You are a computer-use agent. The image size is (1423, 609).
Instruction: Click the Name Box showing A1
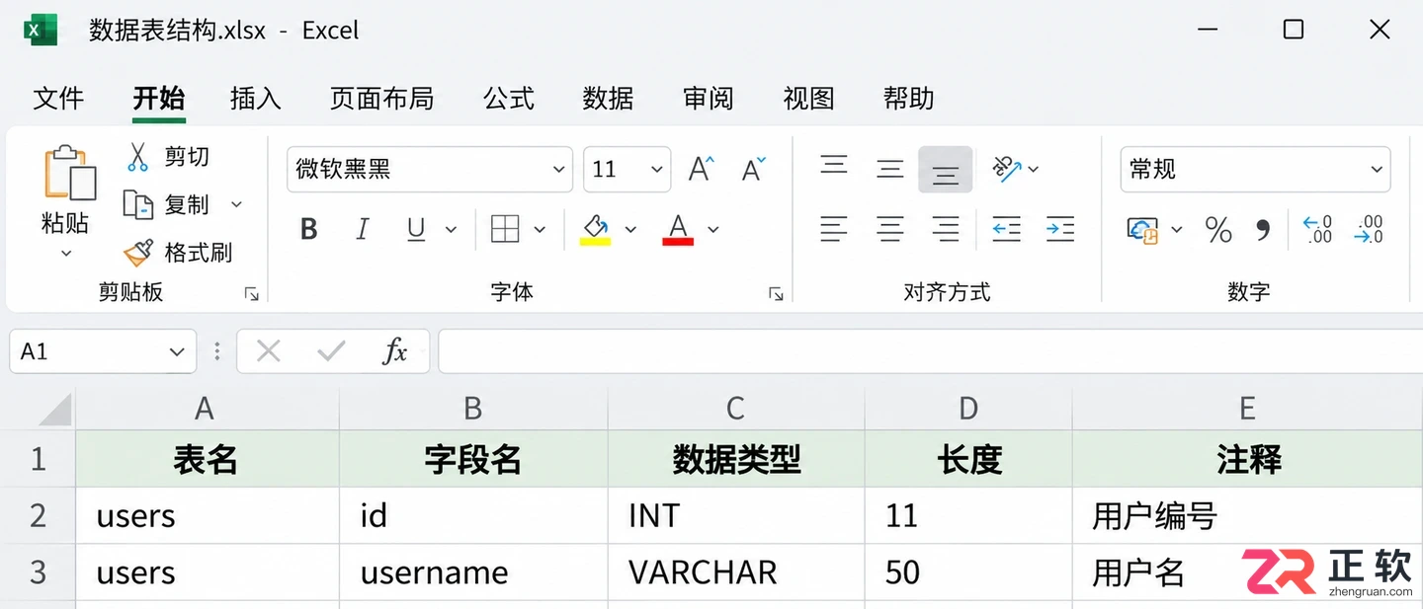coord(103,351)
